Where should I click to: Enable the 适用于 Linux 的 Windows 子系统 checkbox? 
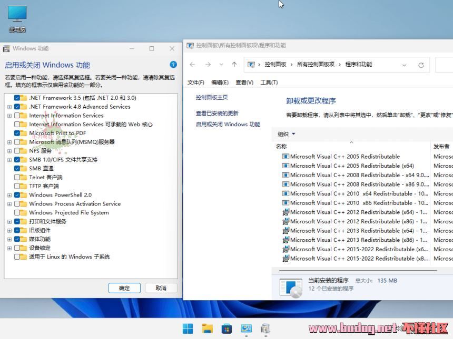17,256
